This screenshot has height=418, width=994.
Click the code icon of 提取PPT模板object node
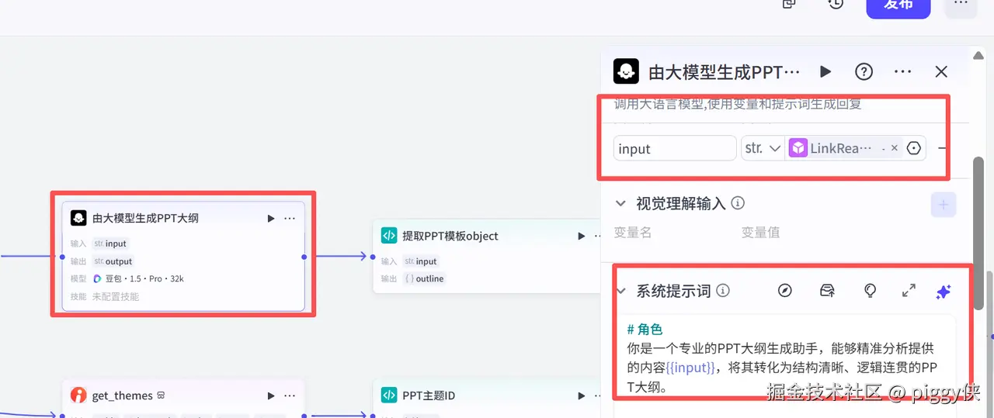[389, 236]
